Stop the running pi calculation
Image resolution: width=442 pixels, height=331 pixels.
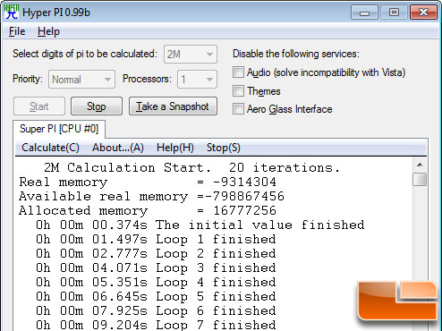tap(97, 106)
